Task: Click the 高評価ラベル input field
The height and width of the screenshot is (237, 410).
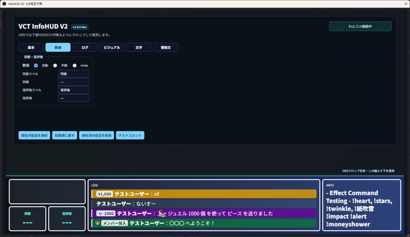Action: [74, 90]
